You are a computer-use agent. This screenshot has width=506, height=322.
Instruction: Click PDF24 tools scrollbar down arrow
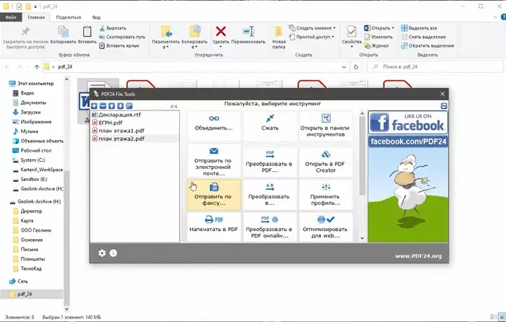point(362,238)
